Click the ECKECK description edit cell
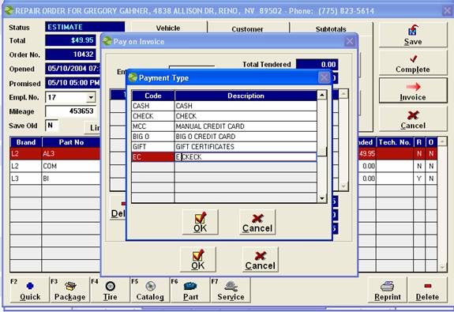This screenshot has height=312, width=454. pos(246,157)
